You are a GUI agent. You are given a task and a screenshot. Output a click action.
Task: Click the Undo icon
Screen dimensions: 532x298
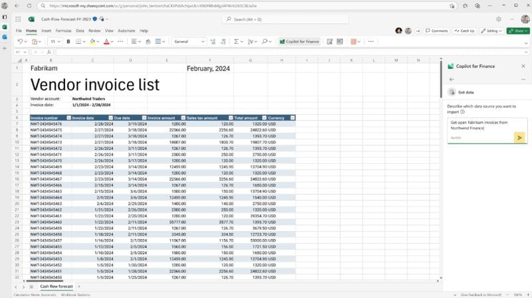tap(20, 42)
